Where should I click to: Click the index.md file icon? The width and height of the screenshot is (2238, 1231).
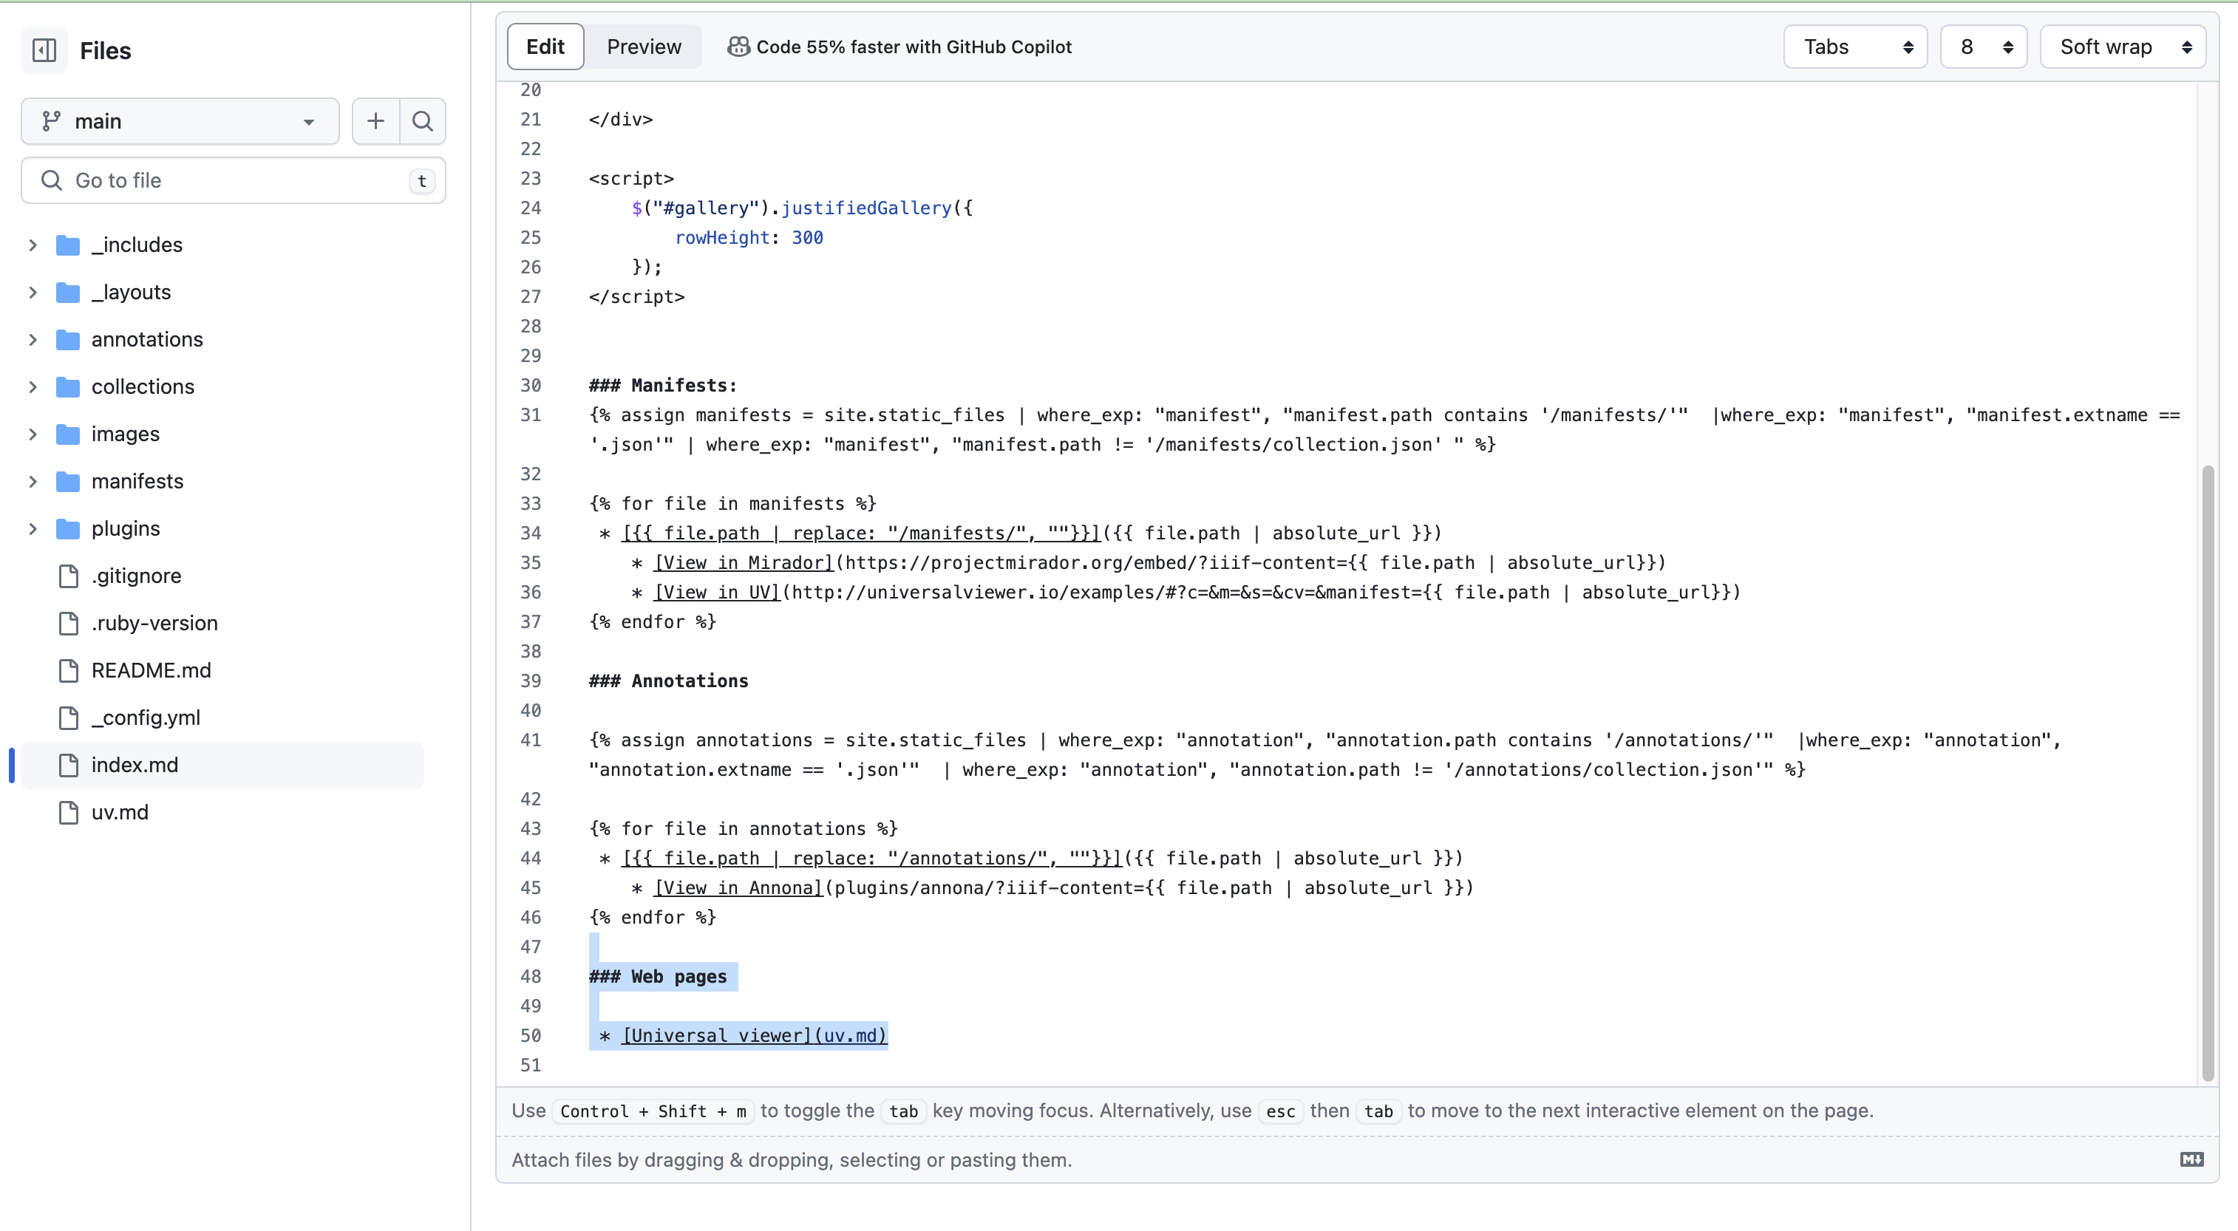pyautogui.click(x=68, y=765)
